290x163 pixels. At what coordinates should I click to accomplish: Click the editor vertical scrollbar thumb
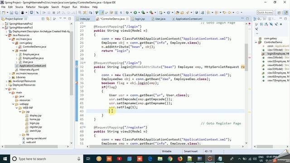tap(246, 58)
